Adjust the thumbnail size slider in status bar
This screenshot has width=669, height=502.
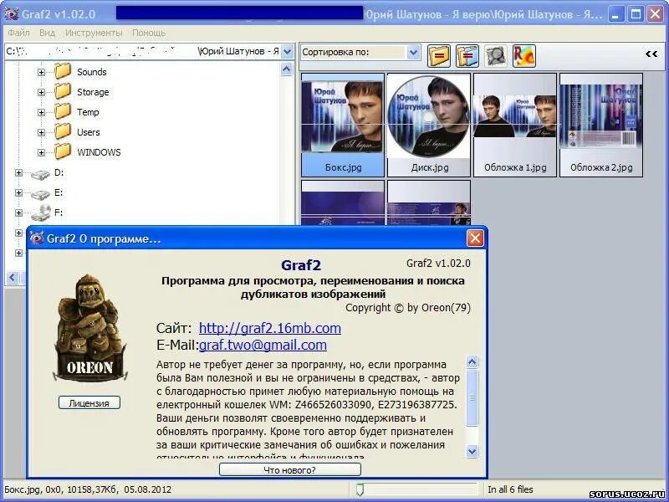click(x=360, y=489)
